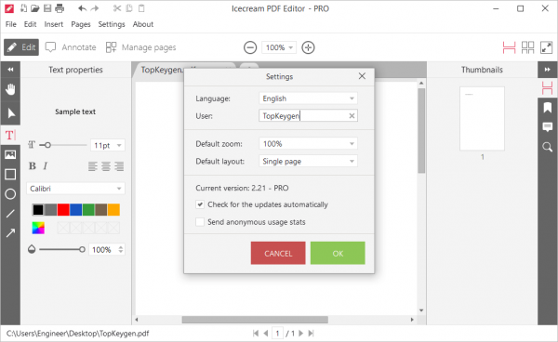558x342 pixels.
Task: Switch to fit-width page view icon
Action: coord(509,47)
